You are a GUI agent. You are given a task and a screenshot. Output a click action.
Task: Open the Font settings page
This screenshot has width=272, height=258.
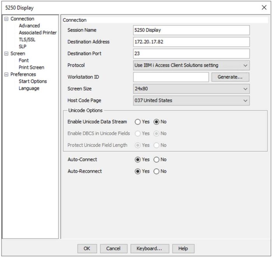tap(24, 61)
